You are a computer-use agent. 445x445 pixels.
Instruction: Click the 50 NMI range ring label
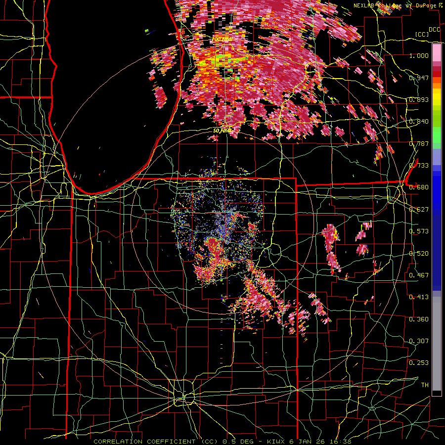pyautogui.click(x=222, y=131)
